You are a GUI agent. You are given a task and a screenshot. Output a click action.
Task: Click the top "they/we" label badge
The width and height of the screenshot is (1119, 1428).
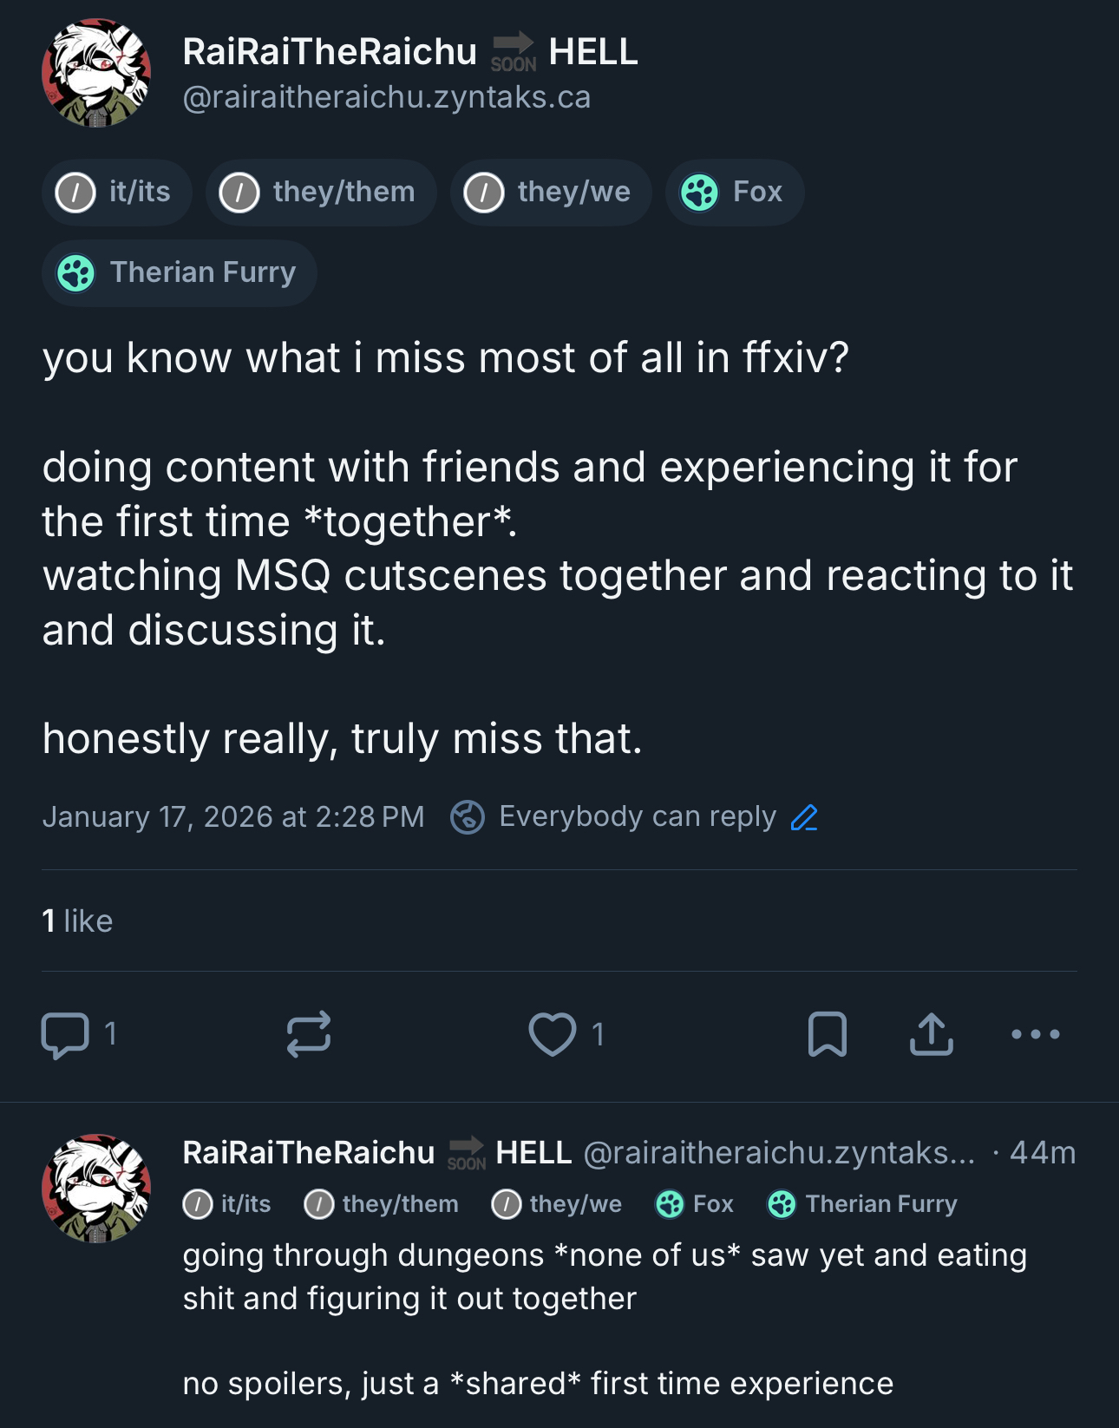tap(551, 193)
